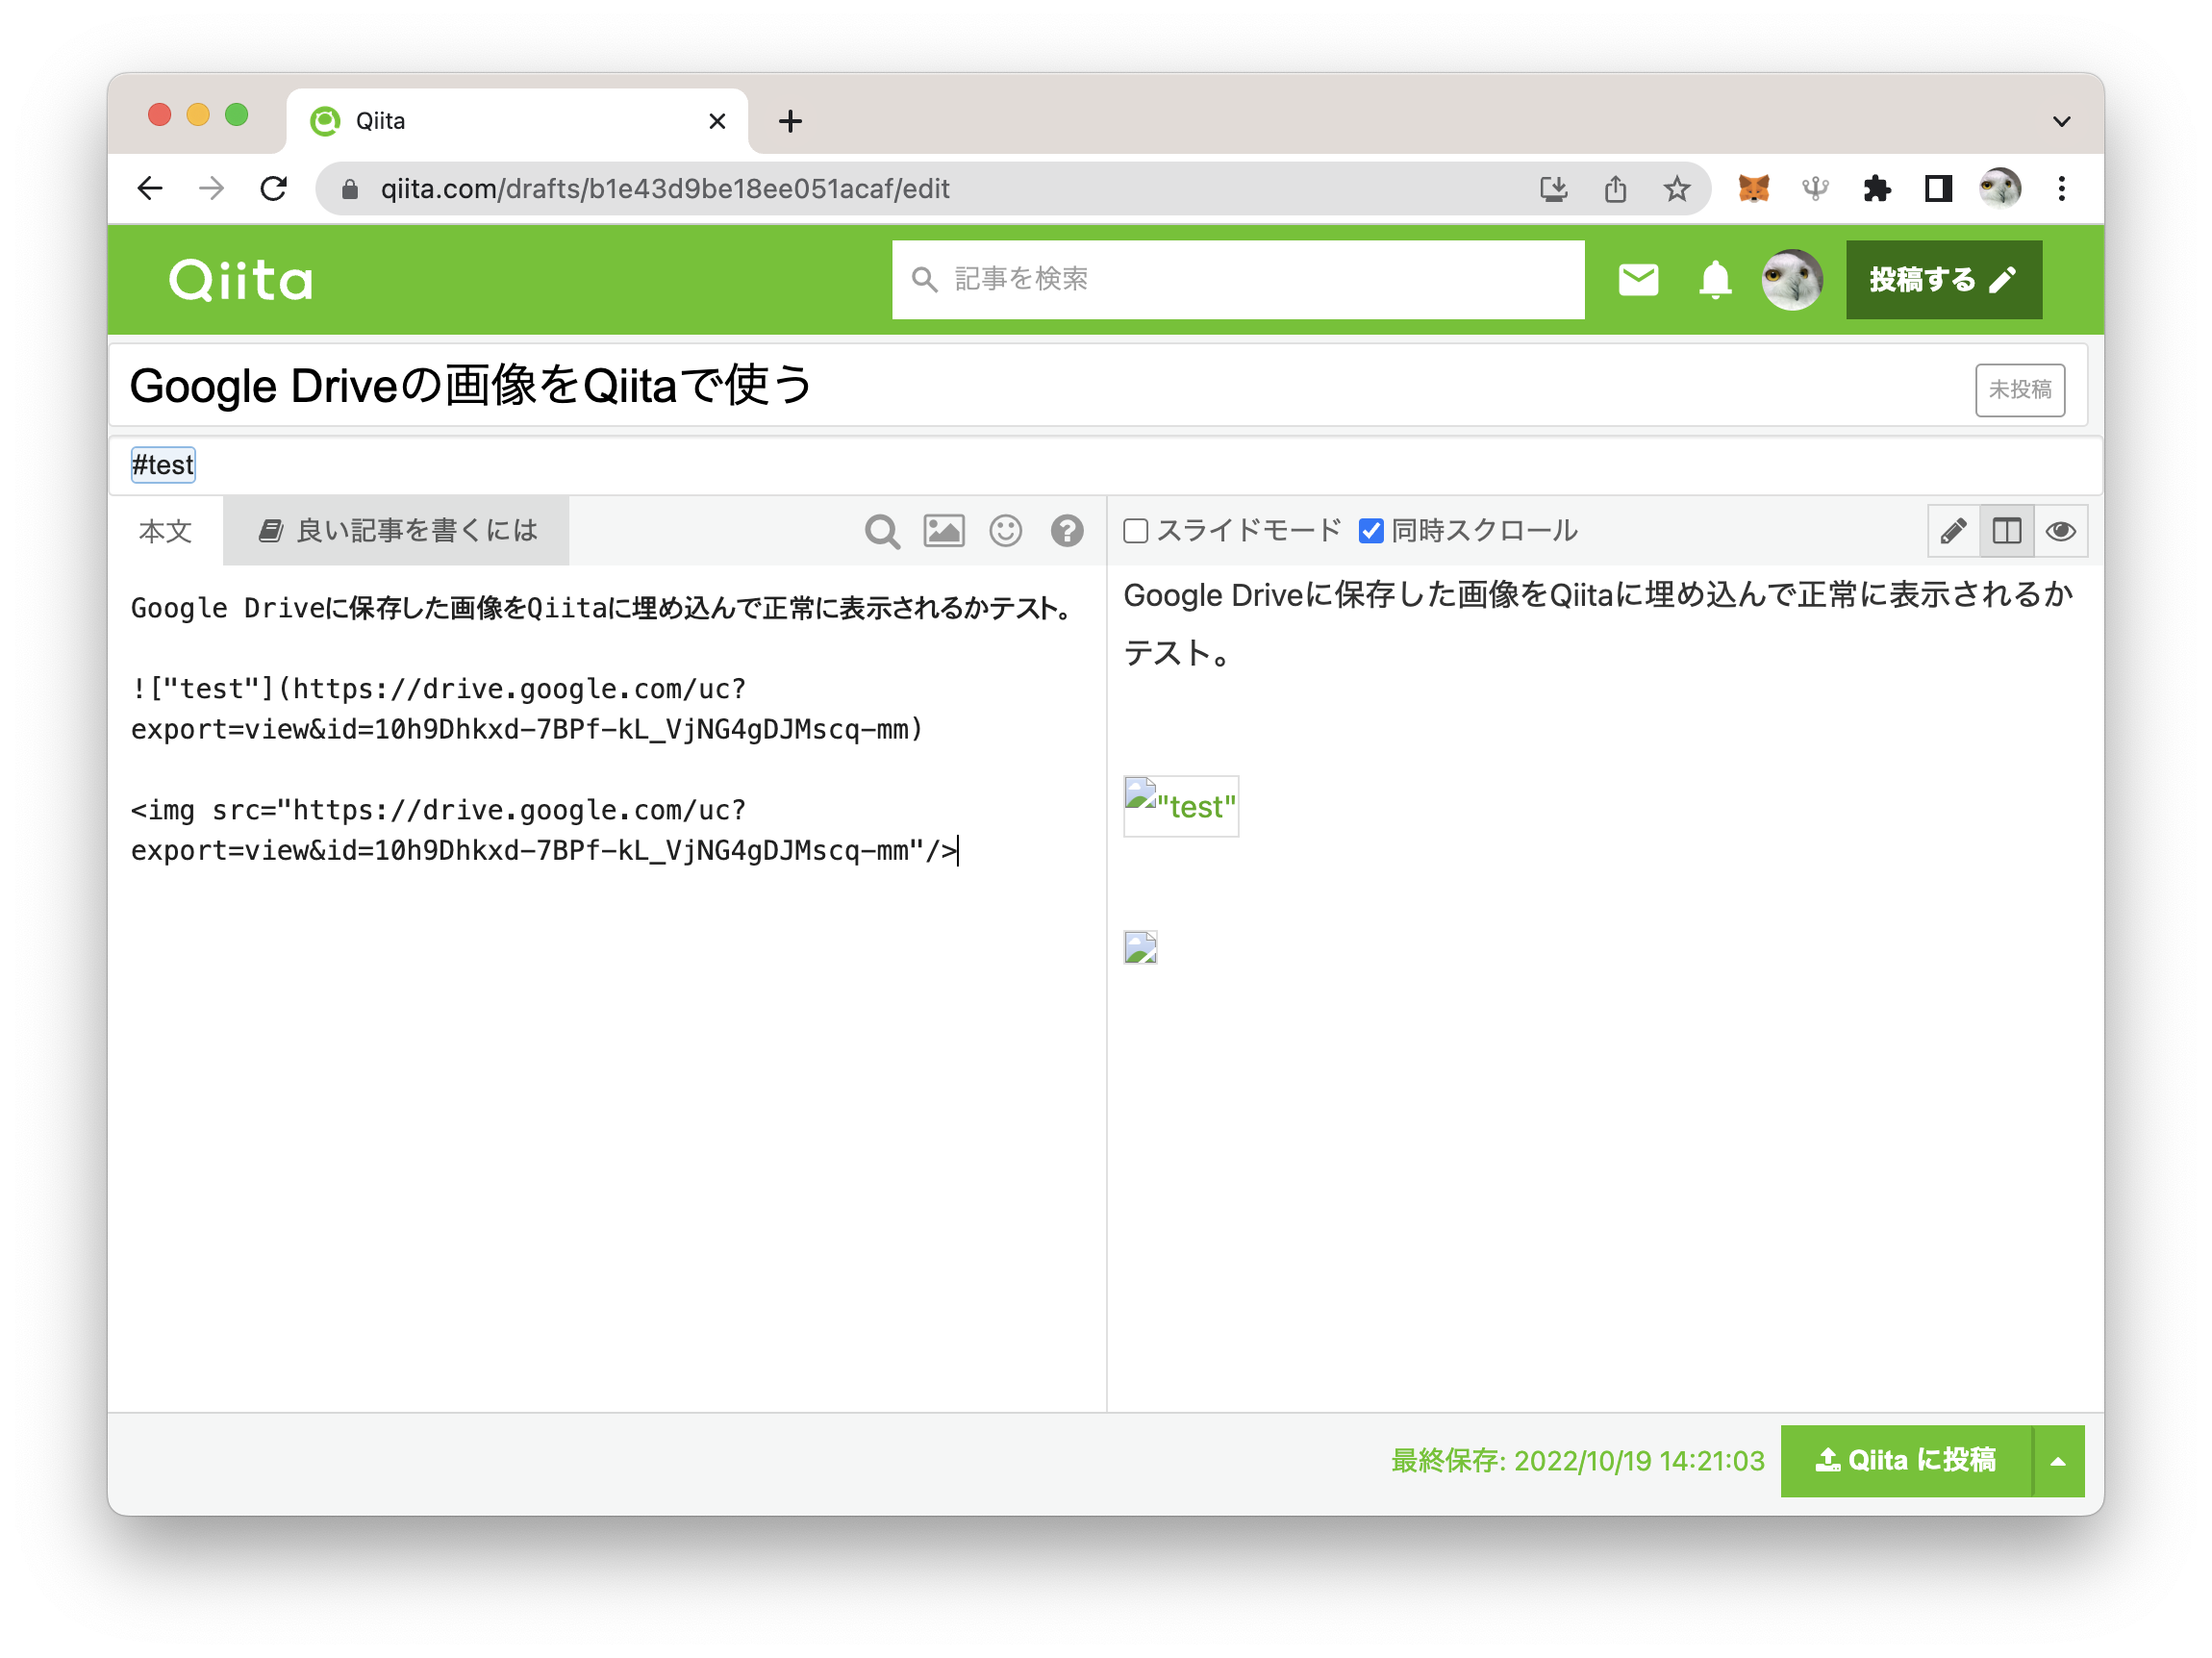Click the markdown editor text area
The width and height of the screenshot is (2212, 1658).
coord(607,988)
